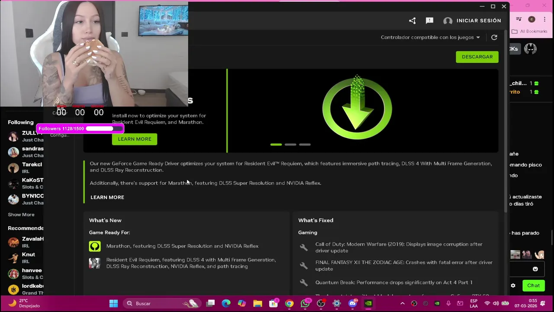Viewport: 554px width, 312px height.
Task: Click wrench icon beside FINAL FANTASY XII fix
Action: coord(304,266)
